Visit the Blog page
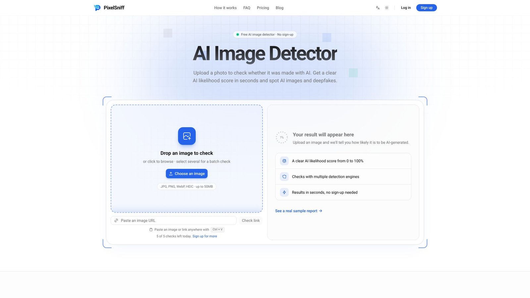Viewport: 530px width, 298px height. pyautogui.click(x=280, y=8)
